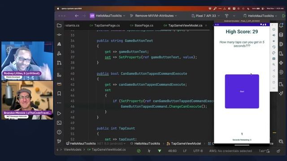Take emulator screenshot with camera icon
This screenshot has height=161, width=287.
point(274,59)
